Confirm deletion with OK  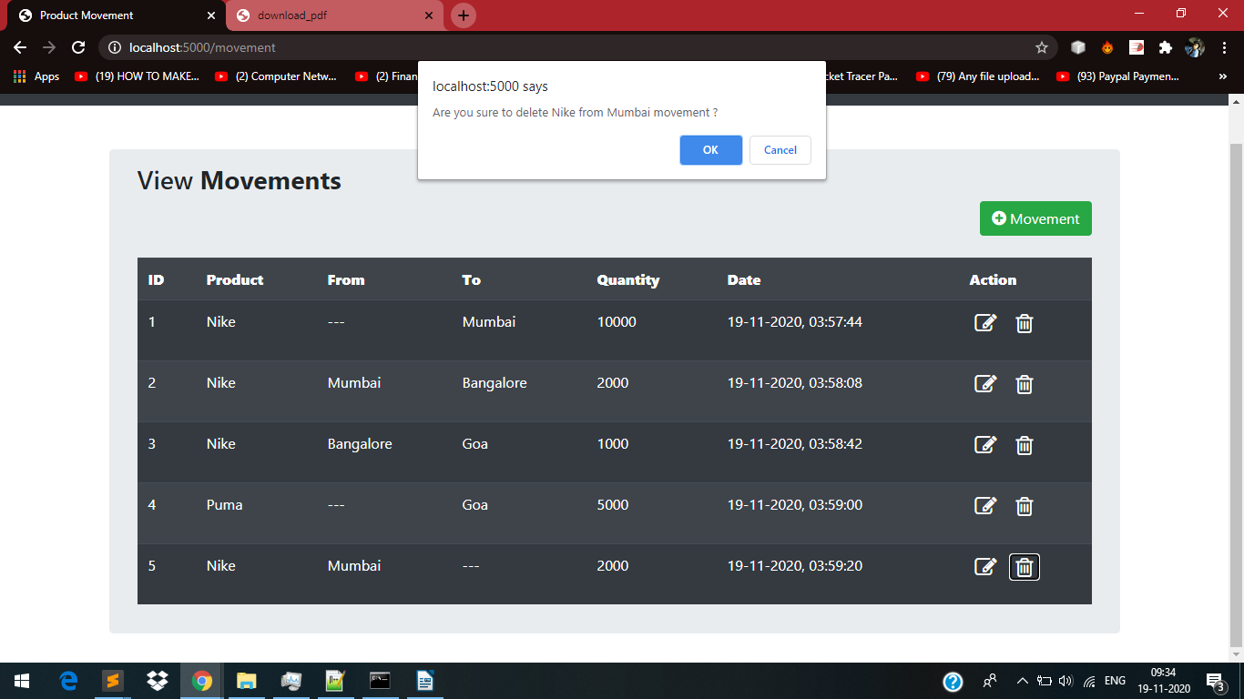coord(710,150)
